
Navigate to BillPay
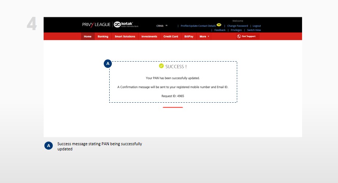(x=189, y=36)
